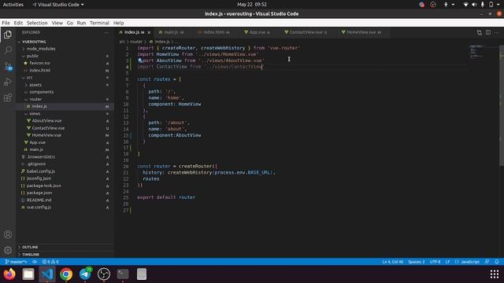Open the Accounts menu icon
The height and width of the screenshot is (283, 504).
tap(8, 234)
